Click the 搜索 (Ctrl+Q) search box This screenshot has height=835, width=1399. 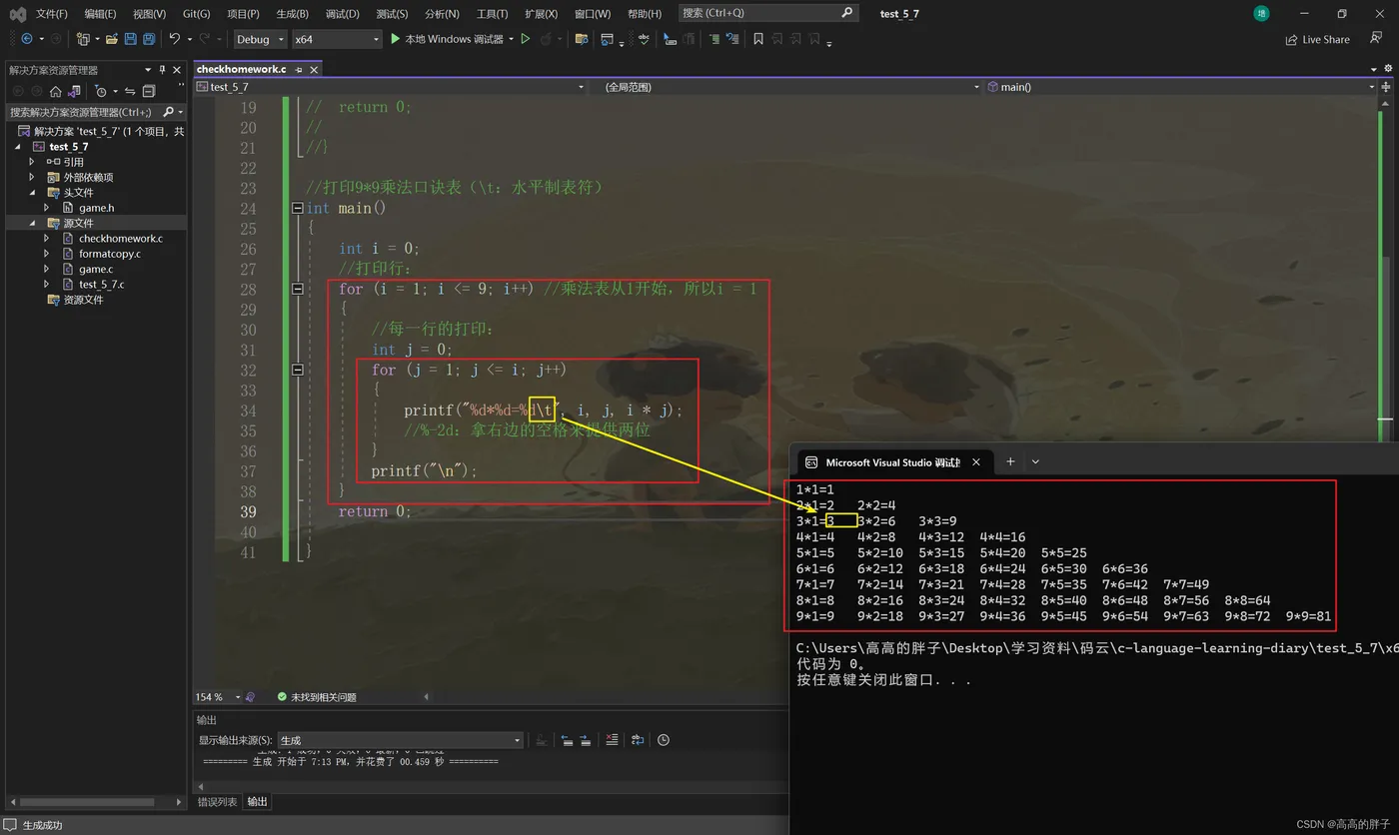click(768, 13)
